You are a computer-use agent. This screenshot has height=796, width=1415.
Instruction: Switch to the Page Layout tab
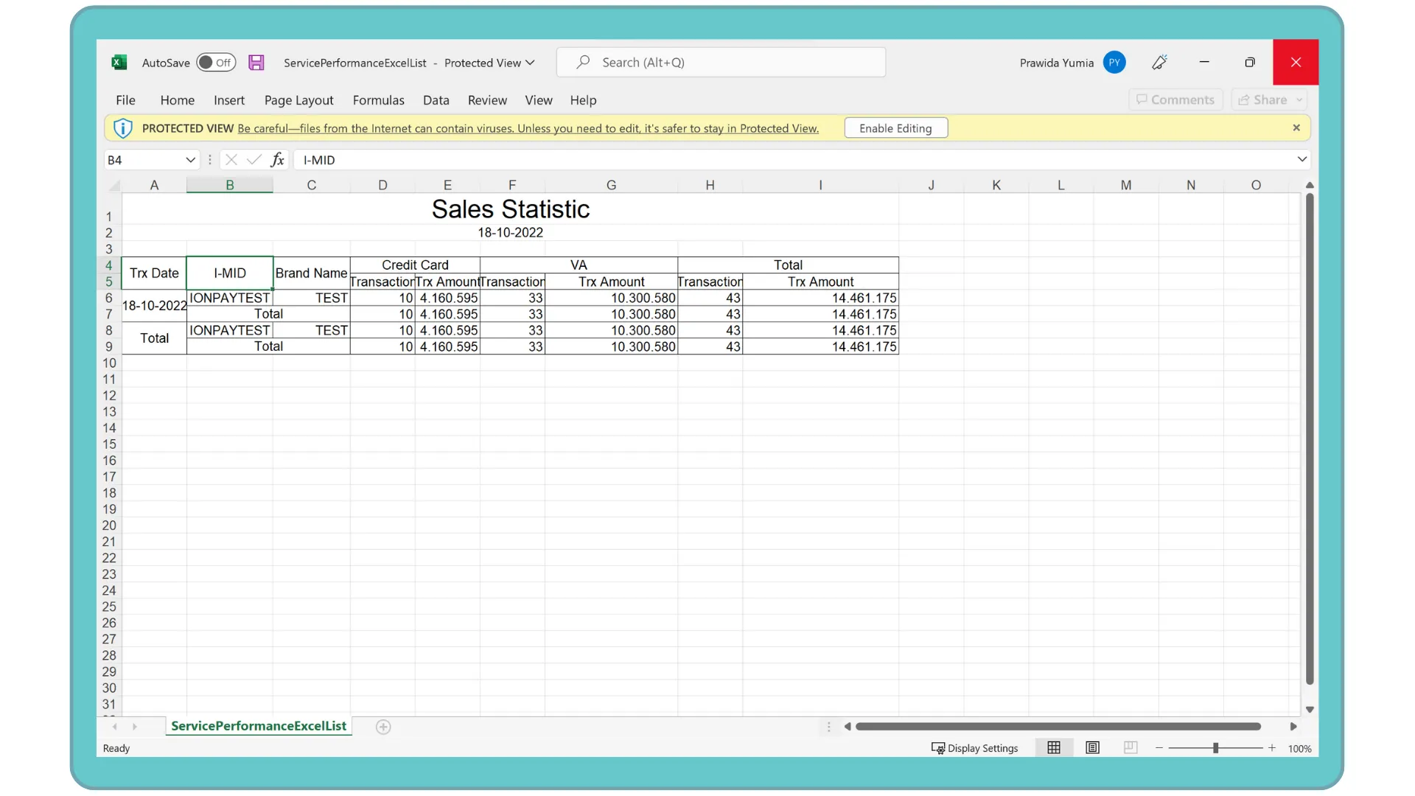pyautogui.click(x=298, y=100)
